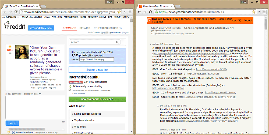Viewport: 269px width, 135px height.
Task: Upvote Dn_Ab's comment arrow
Action: pyautogui.click(x=158, y=106)
